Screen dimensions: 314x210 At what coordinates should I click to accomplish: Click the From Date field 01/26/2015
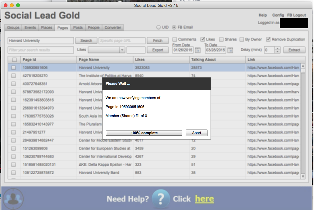tap(183, 50)
